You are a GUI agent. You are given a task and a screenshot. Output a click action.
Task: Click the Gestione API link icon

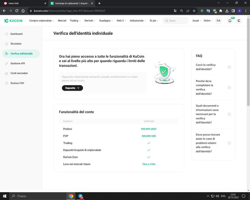coord(7,64)
